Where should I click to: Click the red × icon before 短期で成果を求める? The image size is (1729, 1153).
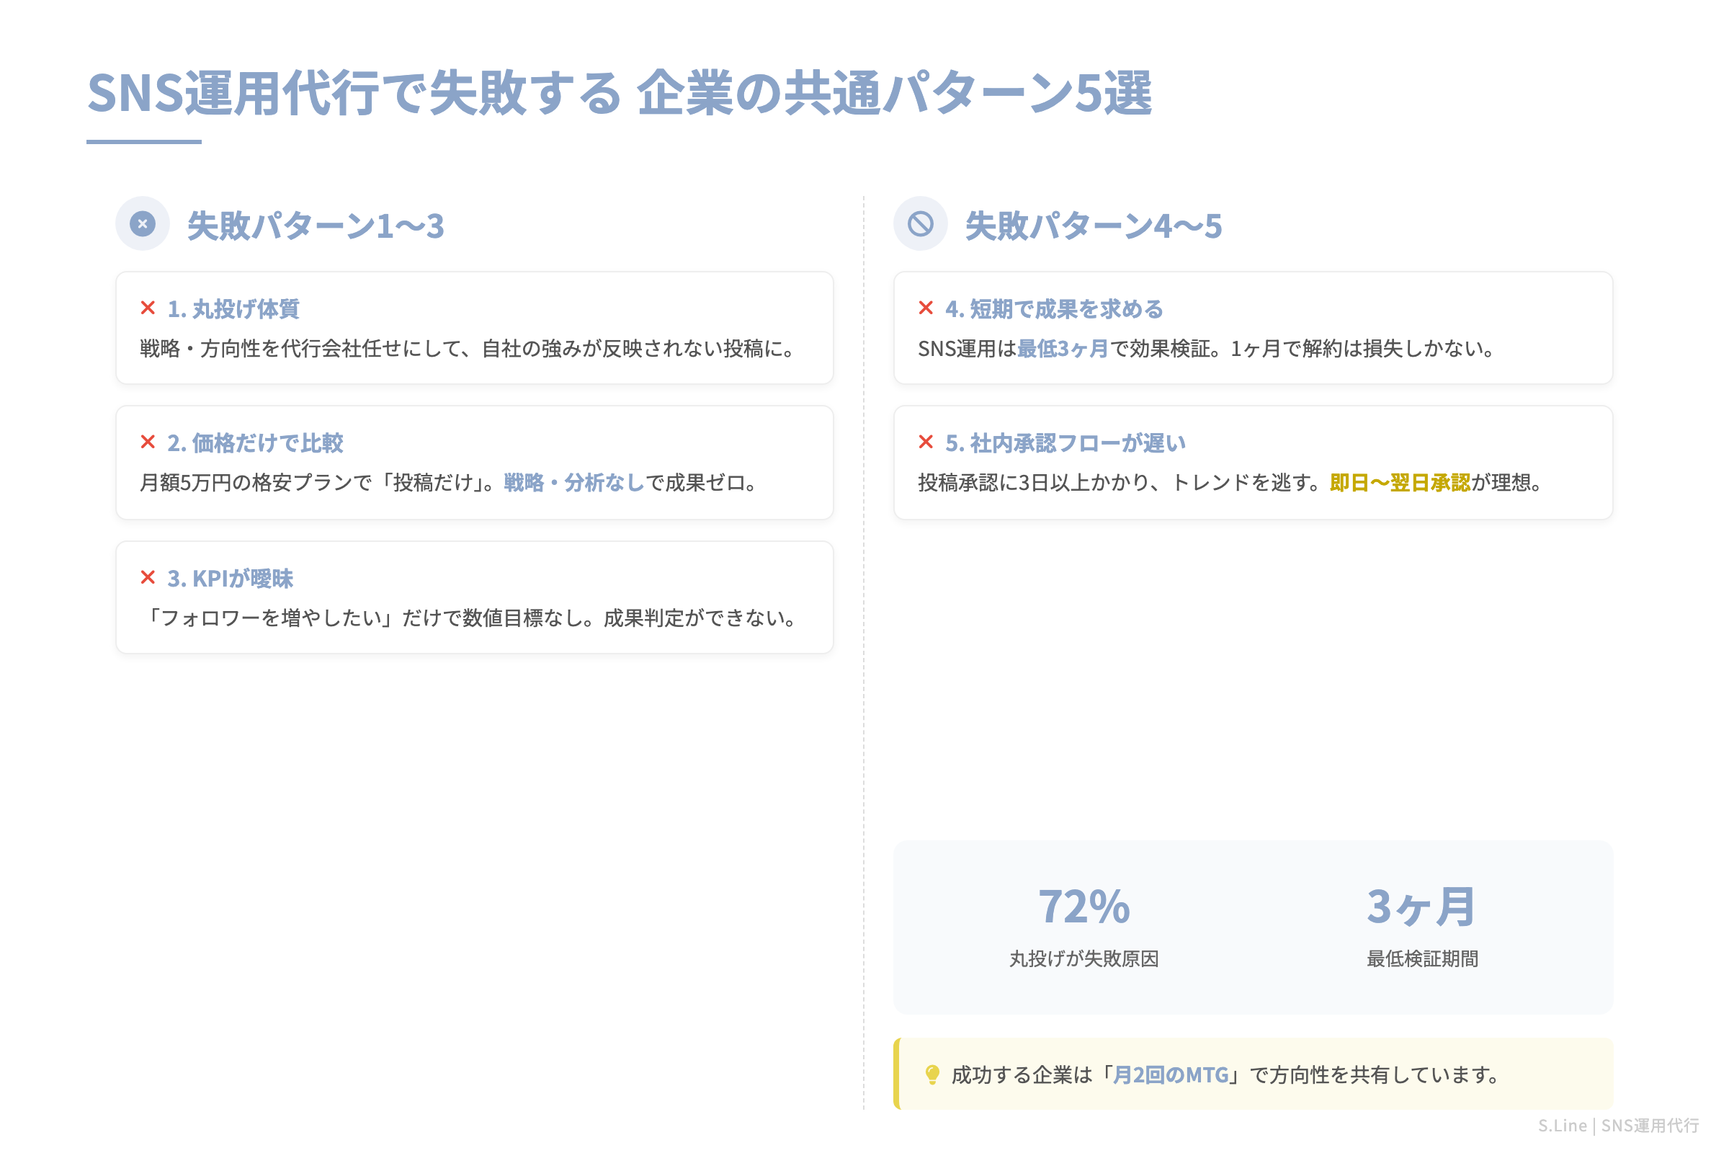926,308
